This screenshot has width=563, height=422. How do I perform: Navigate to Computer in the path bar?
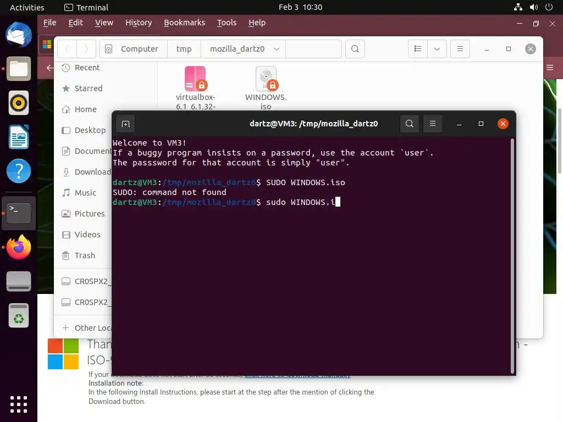point(134,49)
